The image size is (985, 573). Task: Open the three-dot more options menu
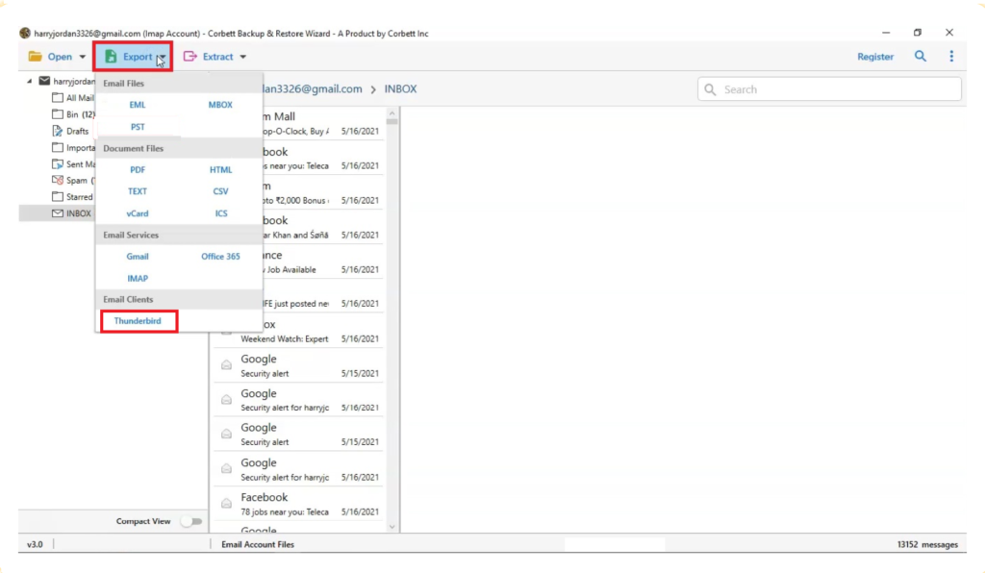[951, 57]
